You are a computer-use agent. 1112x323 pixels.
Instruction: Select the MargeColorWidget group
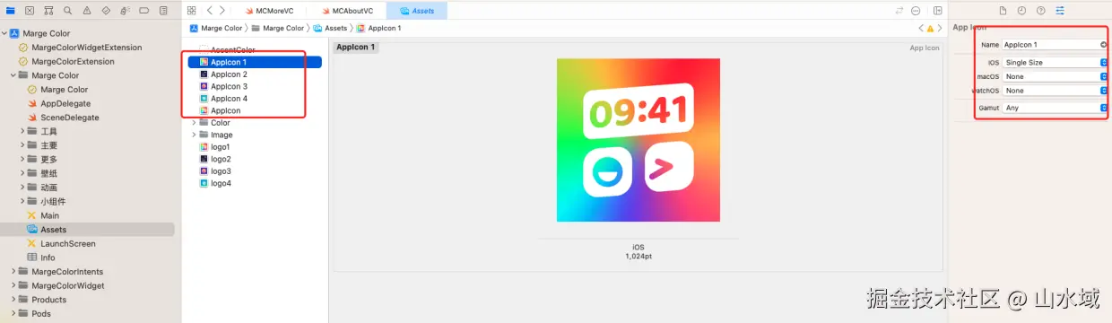pos(67,285)
